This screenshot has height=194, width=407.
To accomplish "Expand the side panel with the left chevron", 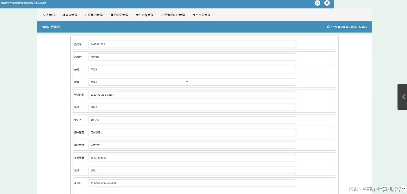I will pyautogui.click(x=403, y=97).
